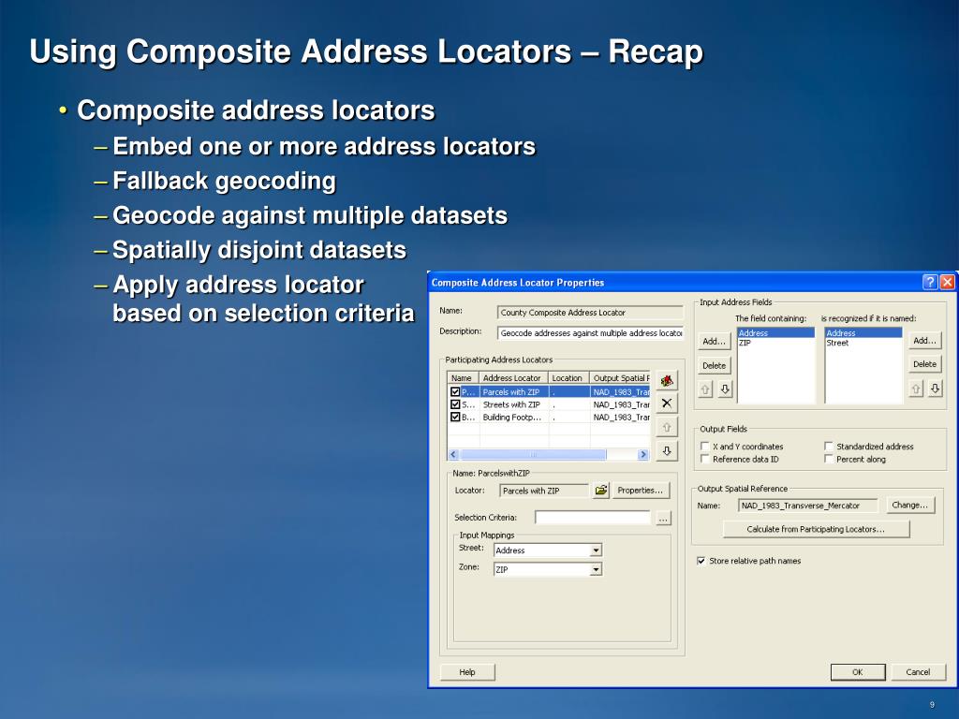Select ZIP in the field containing list
Viewport: 959px width, 719px height.
point(745,343)
